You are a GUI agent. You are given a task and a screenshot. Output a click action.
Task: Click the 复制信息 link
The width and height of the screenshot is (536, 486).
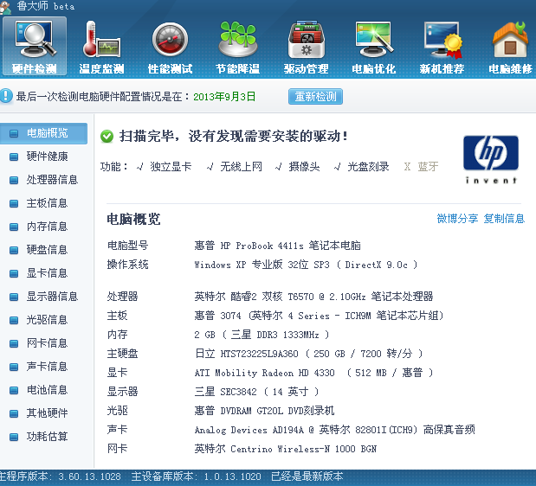[504, 219]
